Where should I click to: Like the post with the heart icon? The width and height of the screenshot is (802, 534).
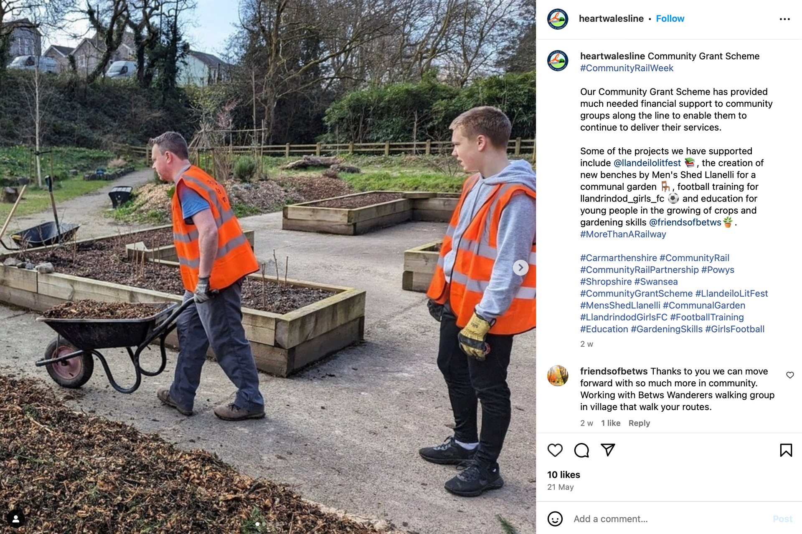pos(555,450)
